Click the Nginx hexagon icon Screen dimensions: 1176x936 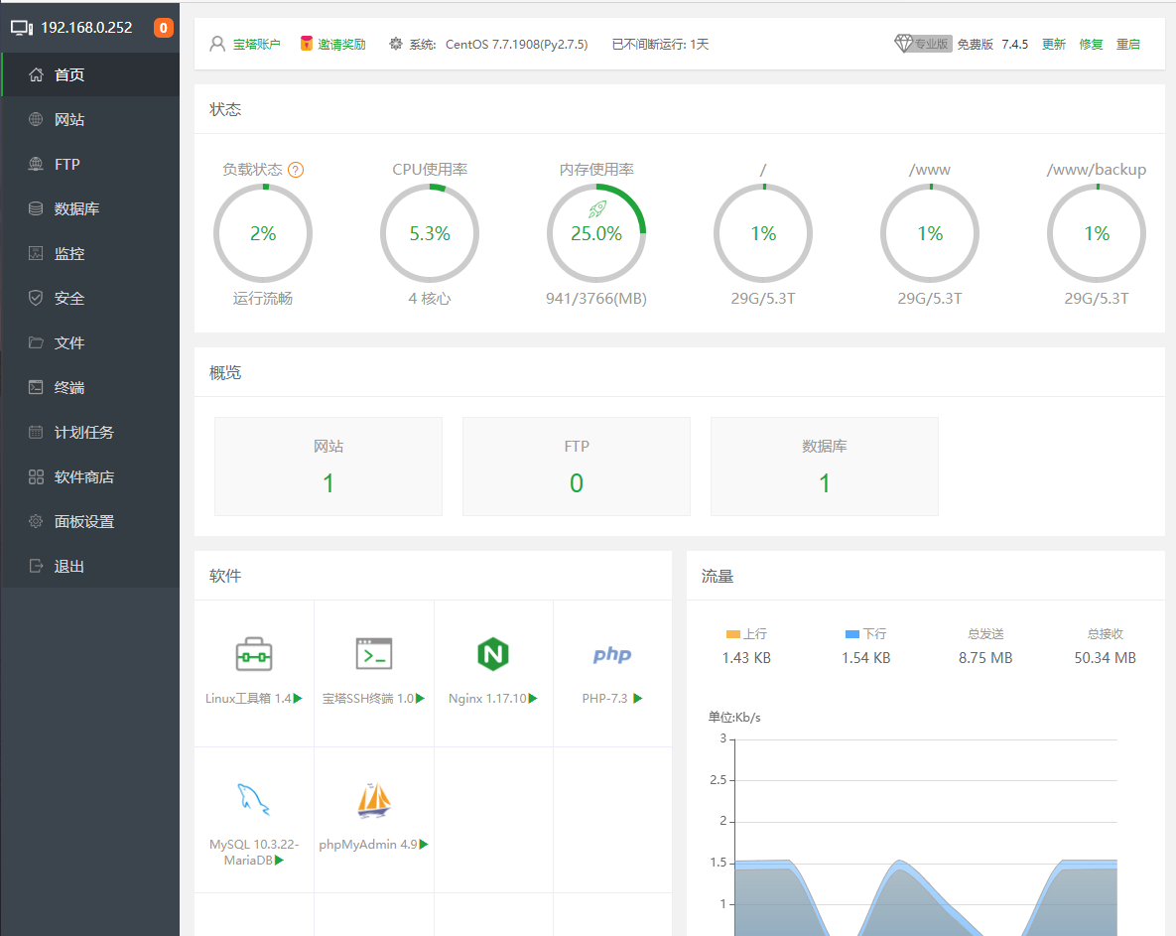click(493, 654)
